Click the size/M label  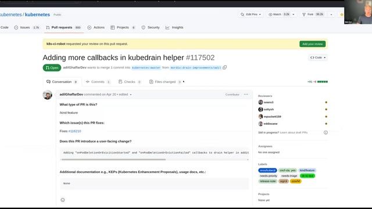296,181
